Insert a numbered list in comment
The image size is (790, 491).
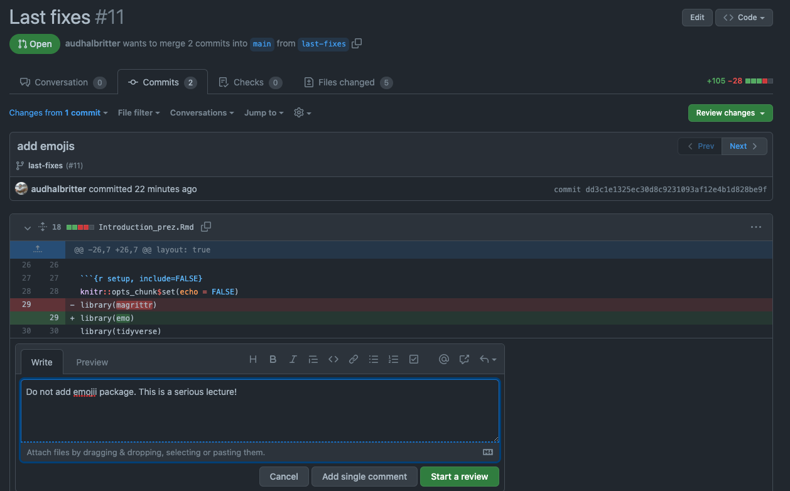coord(393,360)
